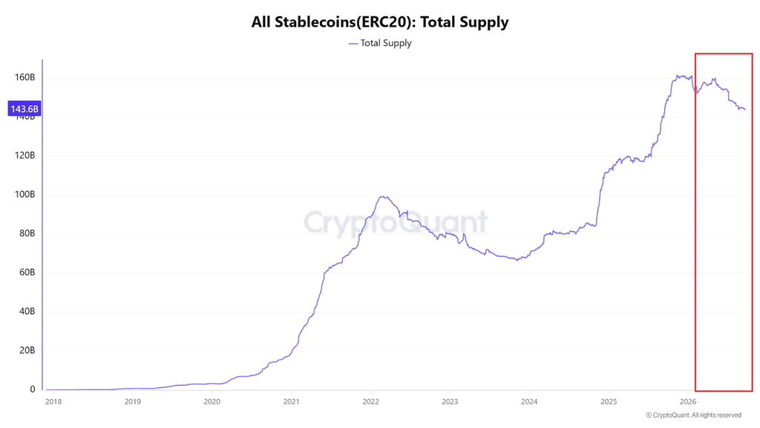Click the CryptoQuant watermark in chart center
760x428 pixels.
point(395,223)
